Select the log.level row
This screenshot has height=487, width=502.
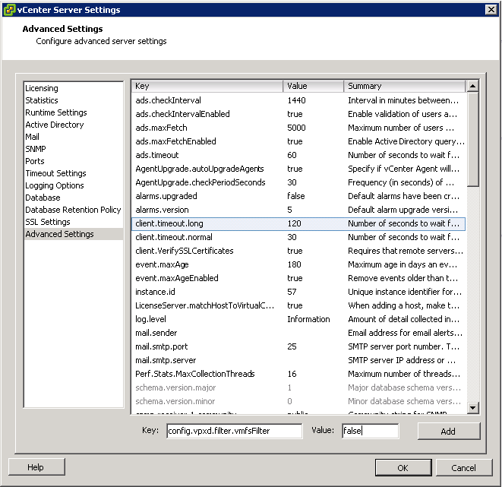click(298, 320)
